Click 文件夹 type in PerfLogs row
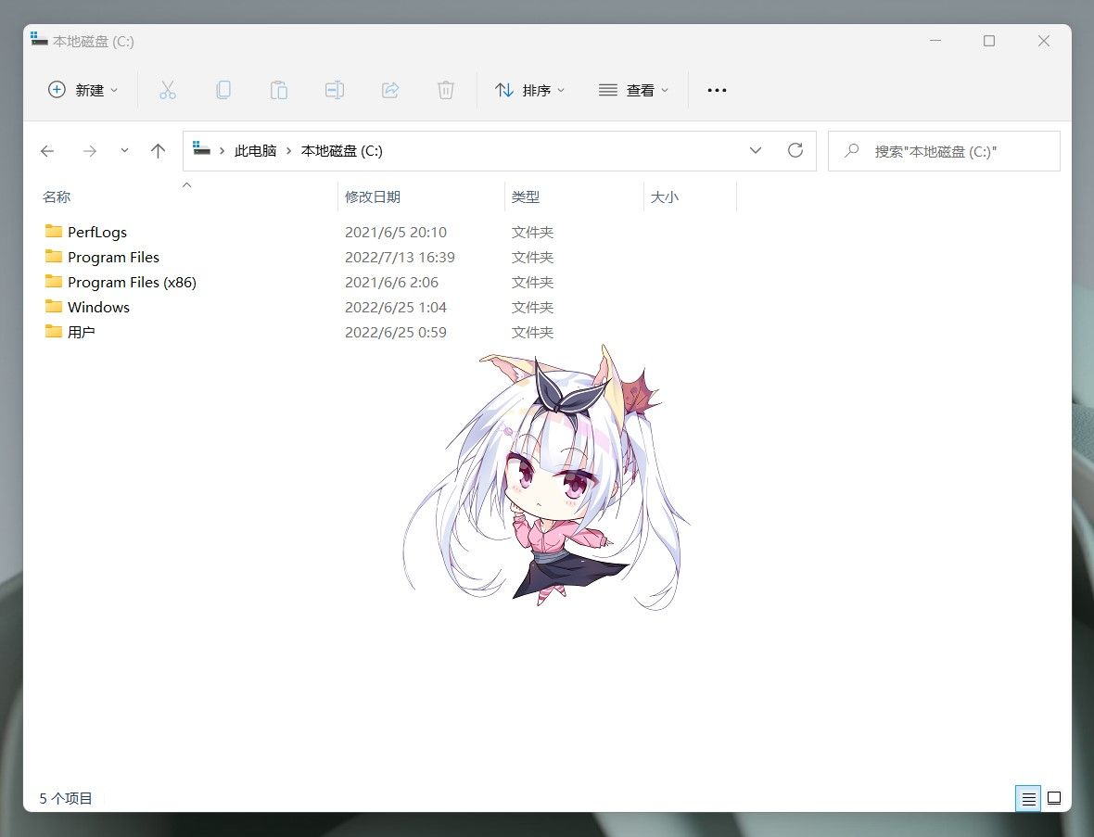 coord(532,233)
